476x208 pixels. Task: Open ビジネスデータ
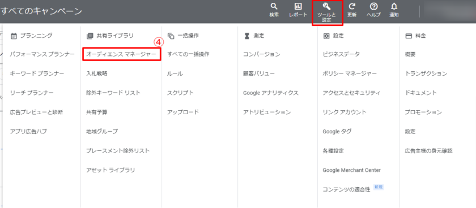(x=341, y=54)
